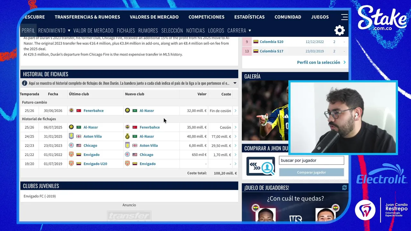Click the Al-Nassr crest in the 30/06/2026 row
Viewport: 411px width, 231px height.
pos(127,110)
